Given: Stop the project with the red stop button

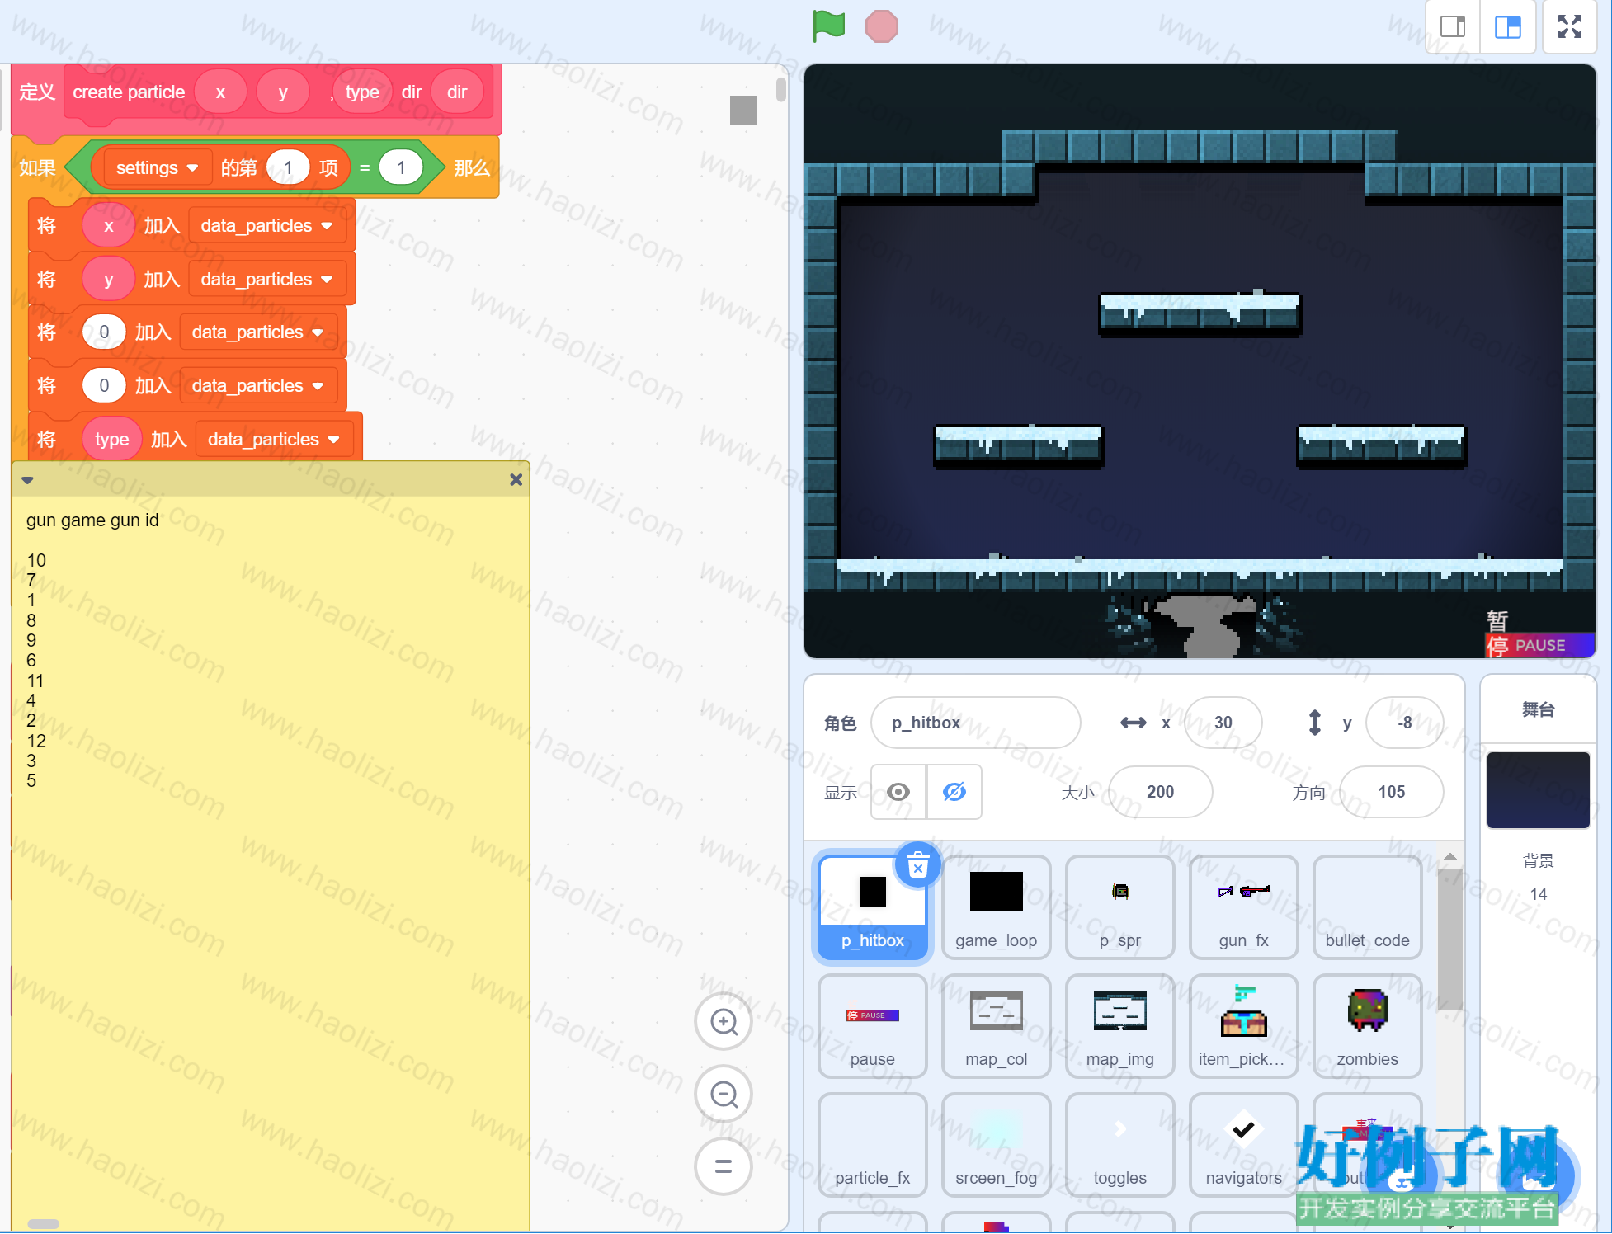Looking at the screenshot, I should coord(881,26).
